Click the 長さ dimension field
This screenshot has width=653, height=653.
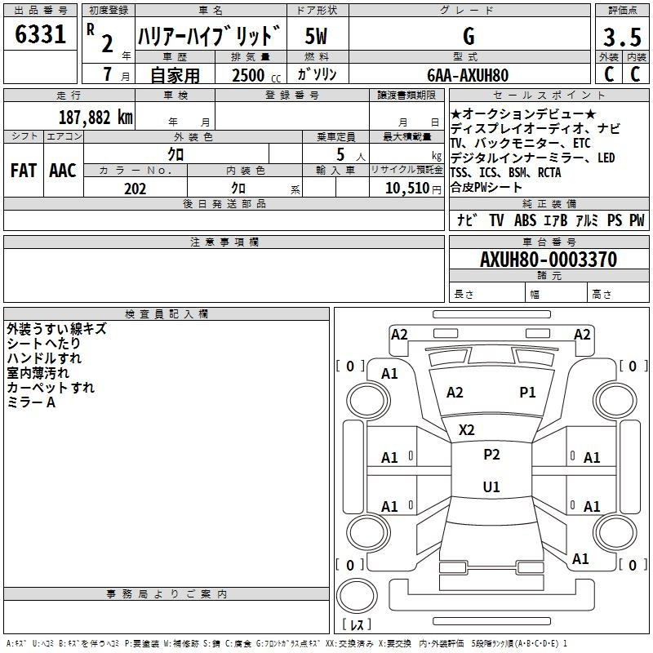486,294
